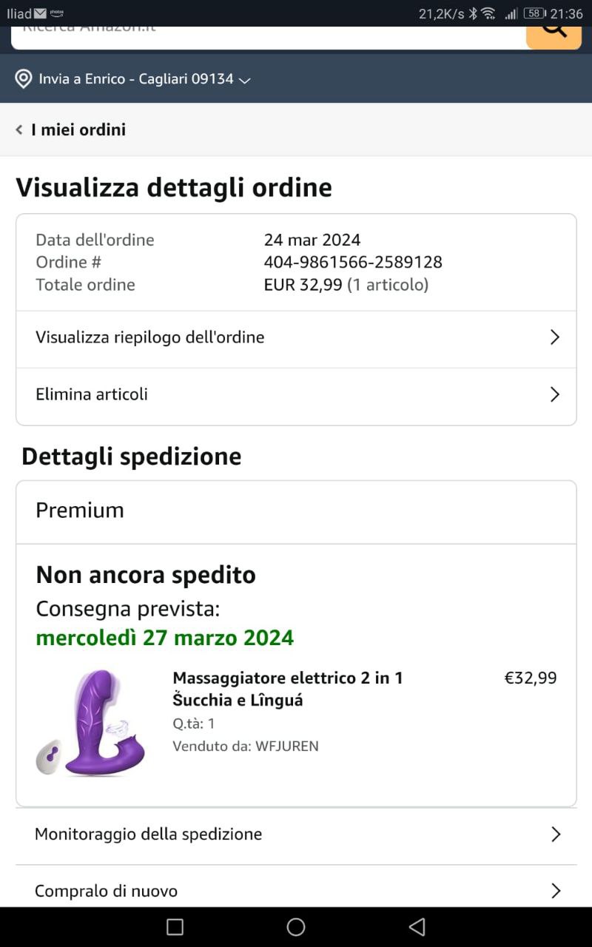Open recent apps with square button
The height and width of the screenshot is (947, 592).
coord(175,927)
